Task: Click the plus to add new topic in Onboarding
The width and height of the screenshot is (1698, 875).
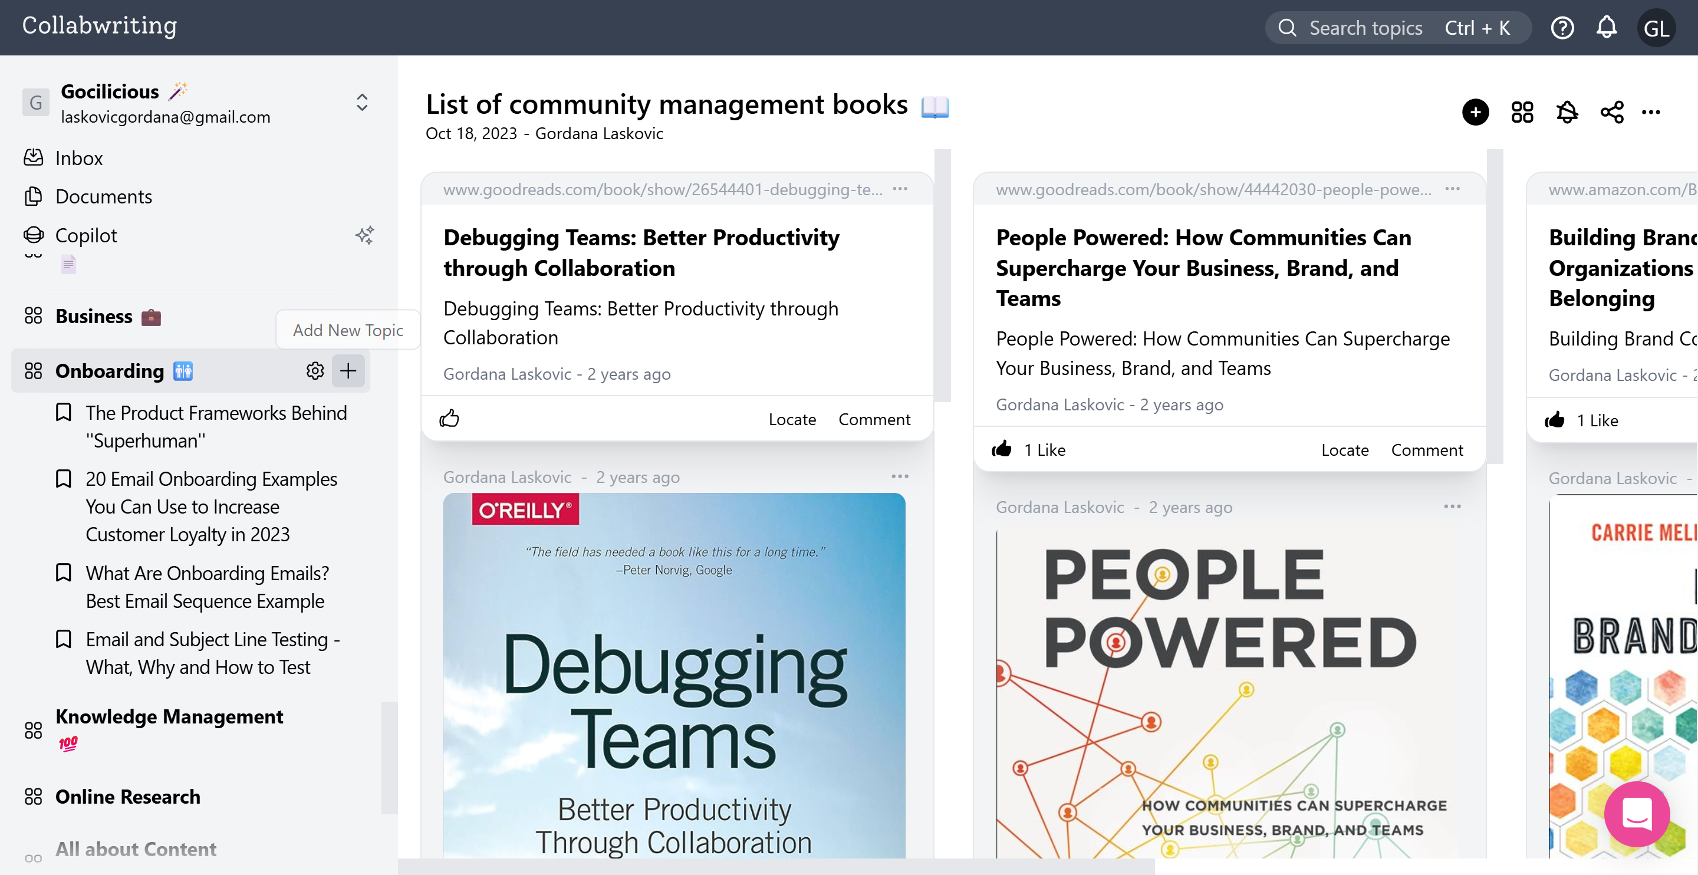Action: (x=348, y=370)
